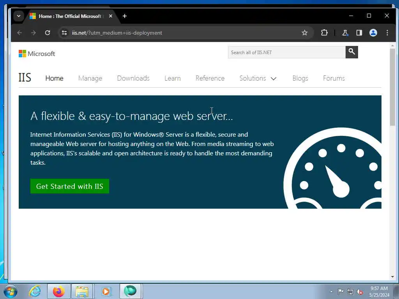Open the clock showing 9:57 AM
399x299 pixels.
379,292
